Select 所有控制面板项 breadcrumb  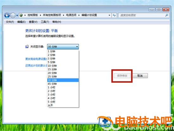tap(52, 15)
